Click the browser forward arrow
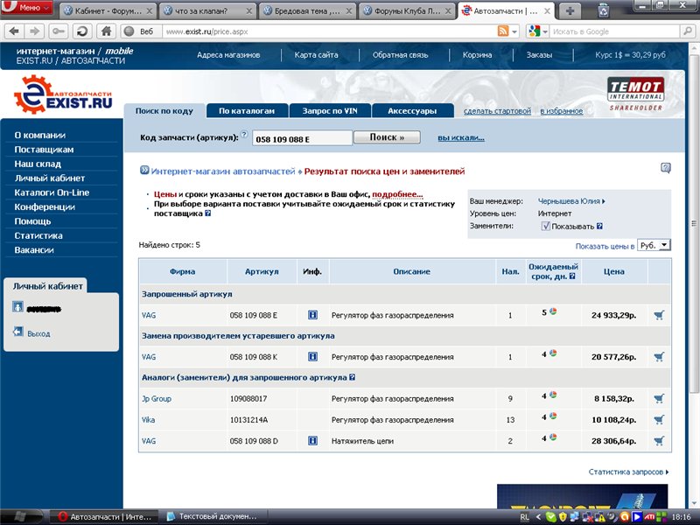The image size is (700, 525). [34, 31]
